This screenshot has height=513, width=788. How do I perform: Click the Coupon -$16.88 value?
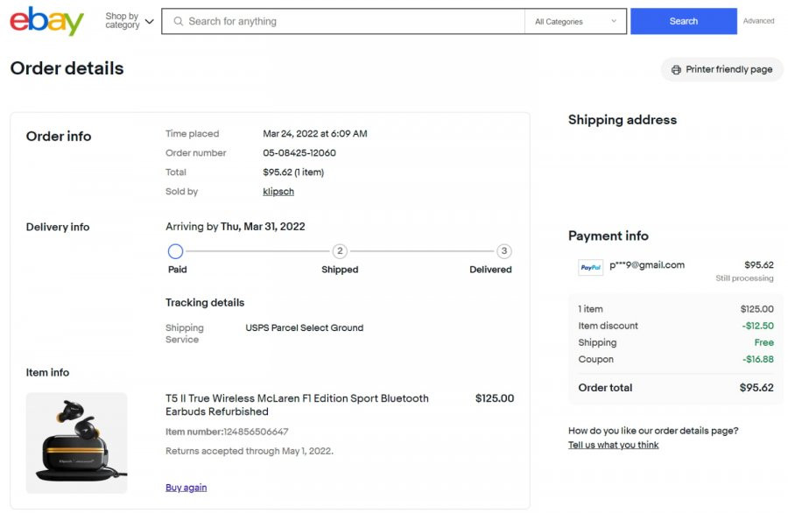point(758,359)
